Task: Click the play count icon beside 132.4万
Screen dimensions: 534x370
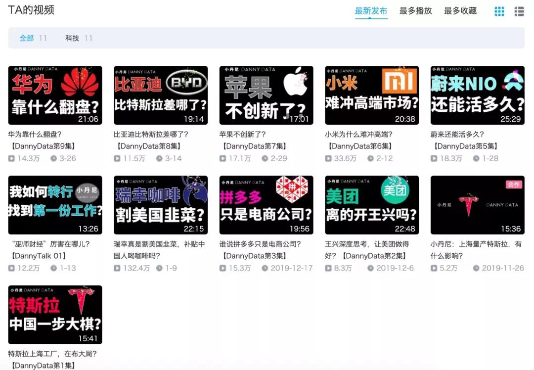Action: point(116,268)
